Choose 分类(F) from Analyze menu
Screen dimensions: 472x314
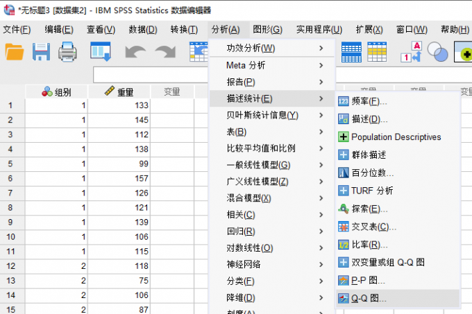(x=272, y=281)
